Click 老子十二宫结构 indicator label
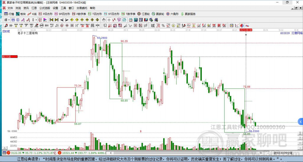 28,33
